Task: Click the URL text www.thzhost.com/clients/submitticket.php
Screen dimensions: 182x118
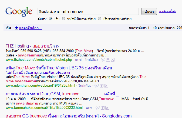Action: coord(39,60)
